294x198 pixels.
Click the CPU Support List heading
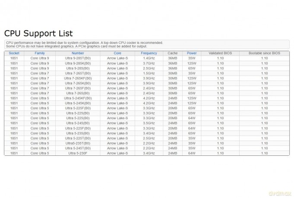coord(38,34)
